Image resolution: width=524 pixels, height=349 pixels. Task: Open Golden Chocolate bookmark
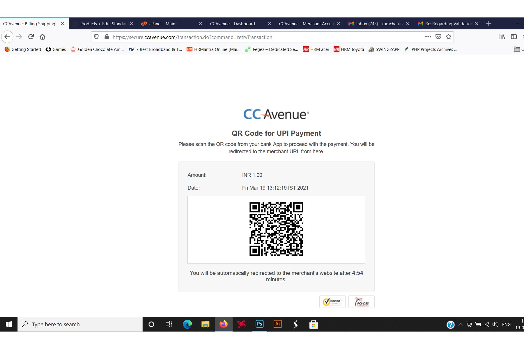coord(97,49)
